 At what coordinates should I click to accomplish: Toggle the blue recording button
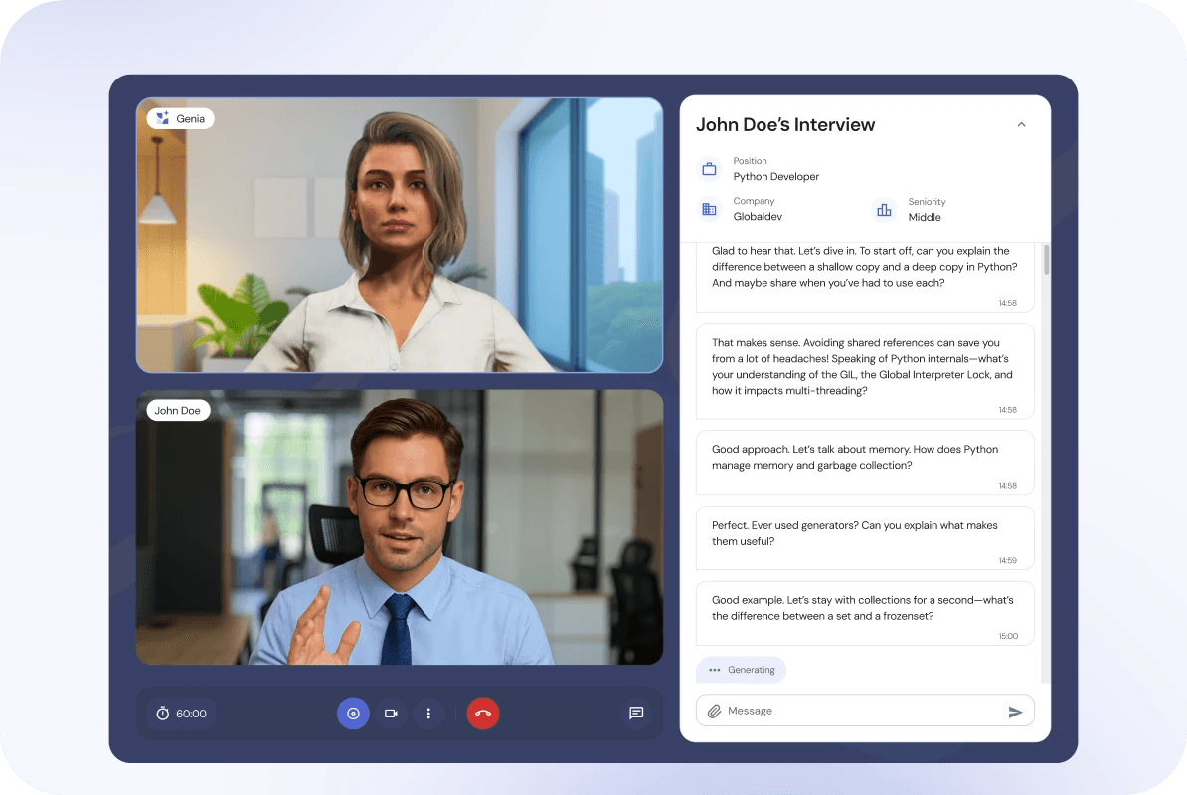(x=353, y=714)
